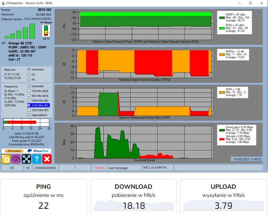Click the MCS or EARFCN status field
268x214 pixels.
point(158,168)
